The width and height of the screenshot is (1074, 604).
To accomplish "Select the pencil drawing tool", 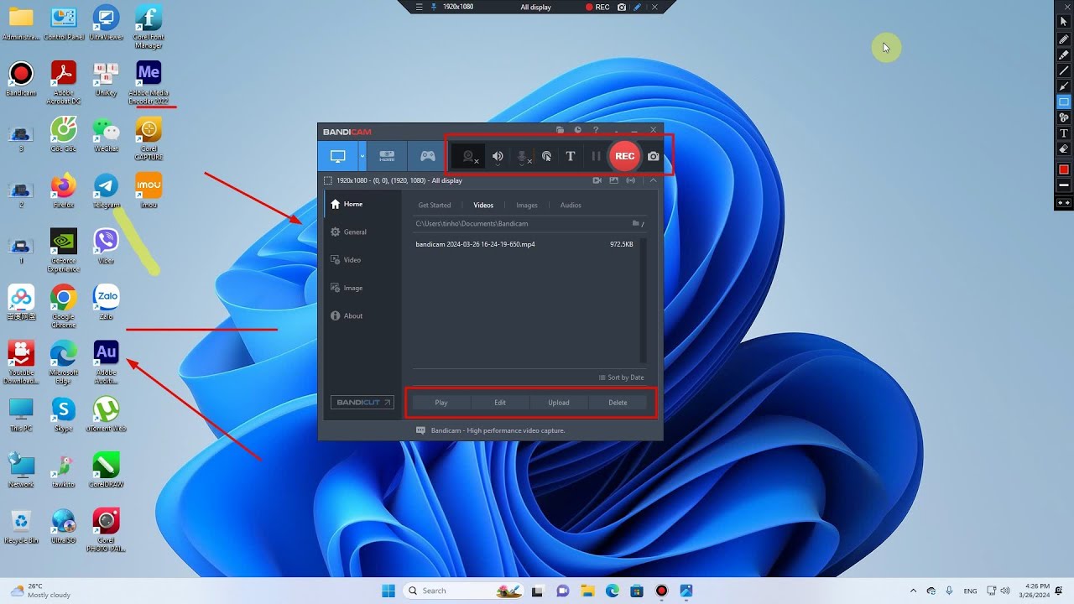I will tap(1064, 39).
